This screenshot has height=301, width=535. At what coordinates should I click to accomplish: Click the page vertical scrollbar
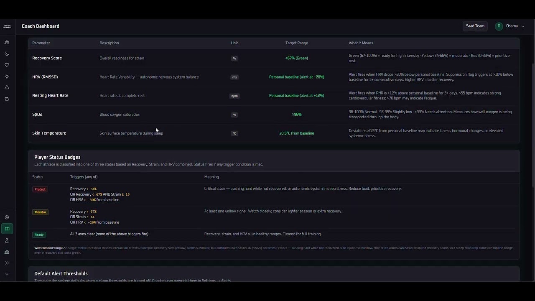point(533,125)
